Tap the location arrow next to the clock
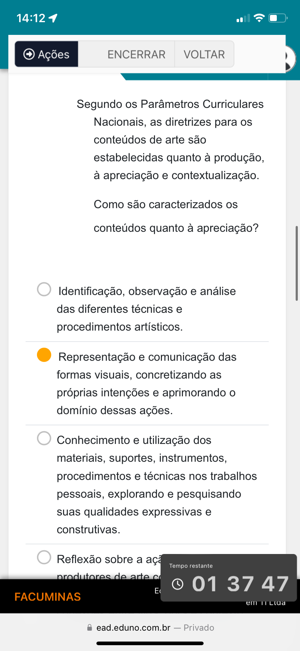The height and width of the screenshot is (651, 300). click(x=53, y=18)
